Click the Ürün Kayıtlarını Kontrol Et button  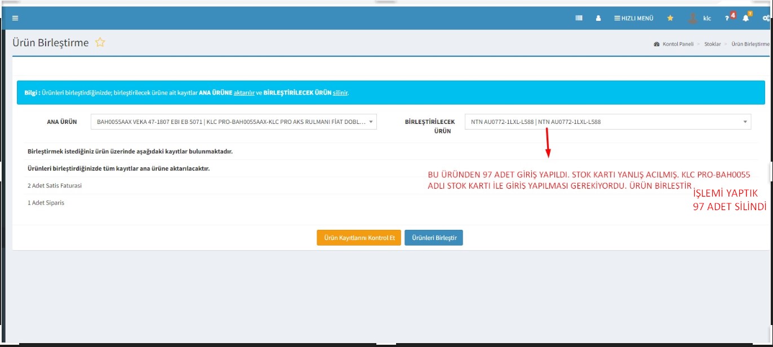click(x=359, y=238)
